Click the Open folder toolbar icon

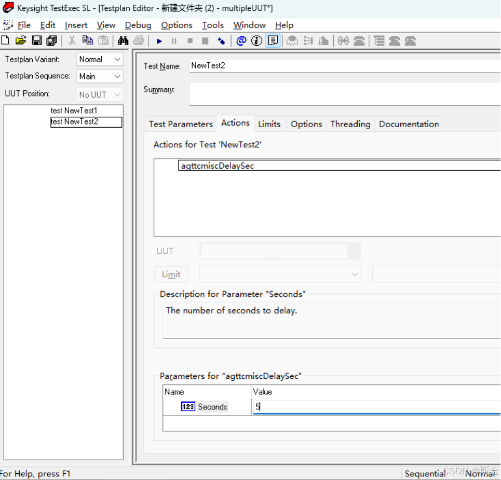(20, 40)
